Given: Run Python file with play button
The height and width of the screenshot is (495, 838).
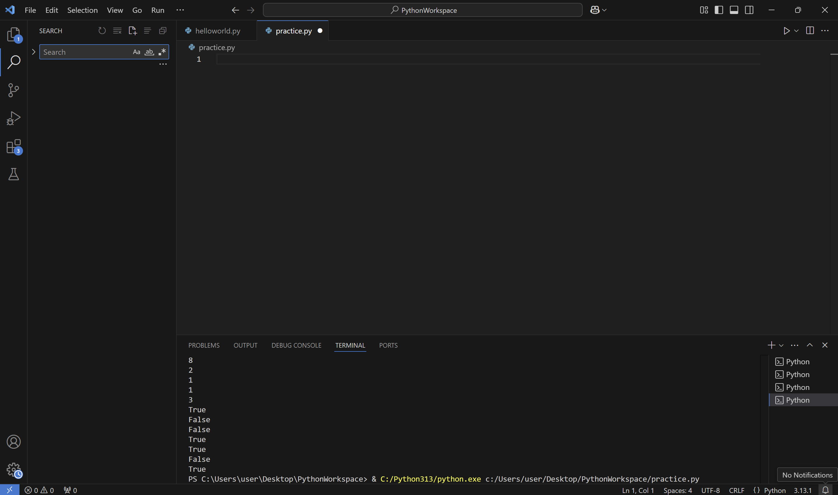Looking at the screenshot, I should pos(786,31).
